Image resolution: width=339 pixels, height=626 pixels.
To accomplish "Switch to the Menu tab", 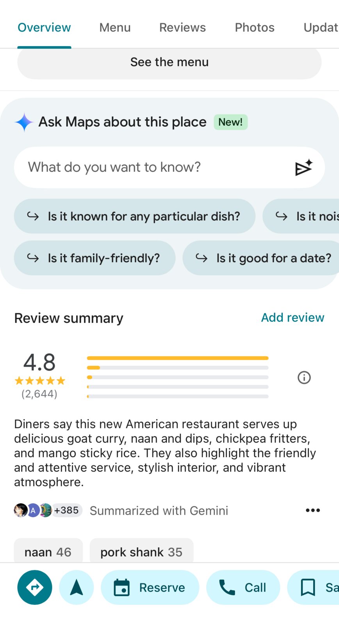I will pos(115,27).
